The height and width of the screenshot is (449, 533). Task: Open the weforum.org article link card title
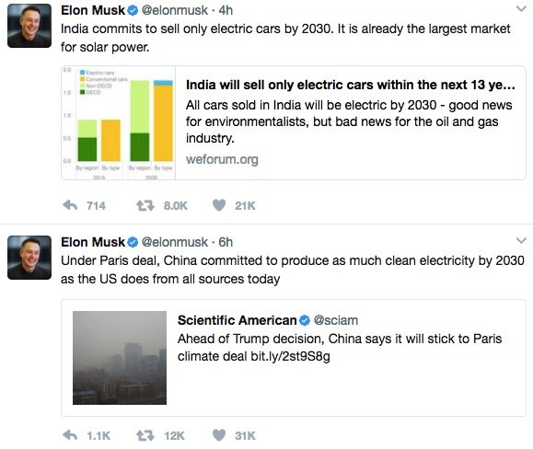point(350,85)
